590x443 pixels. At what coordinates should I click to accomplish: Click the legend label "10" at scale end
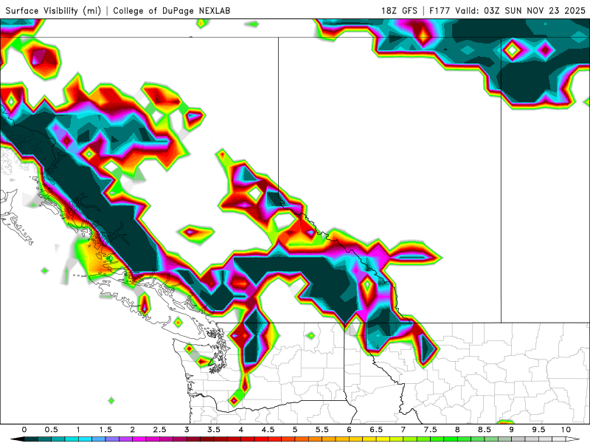pyautogui.click(x=566, y=430)
